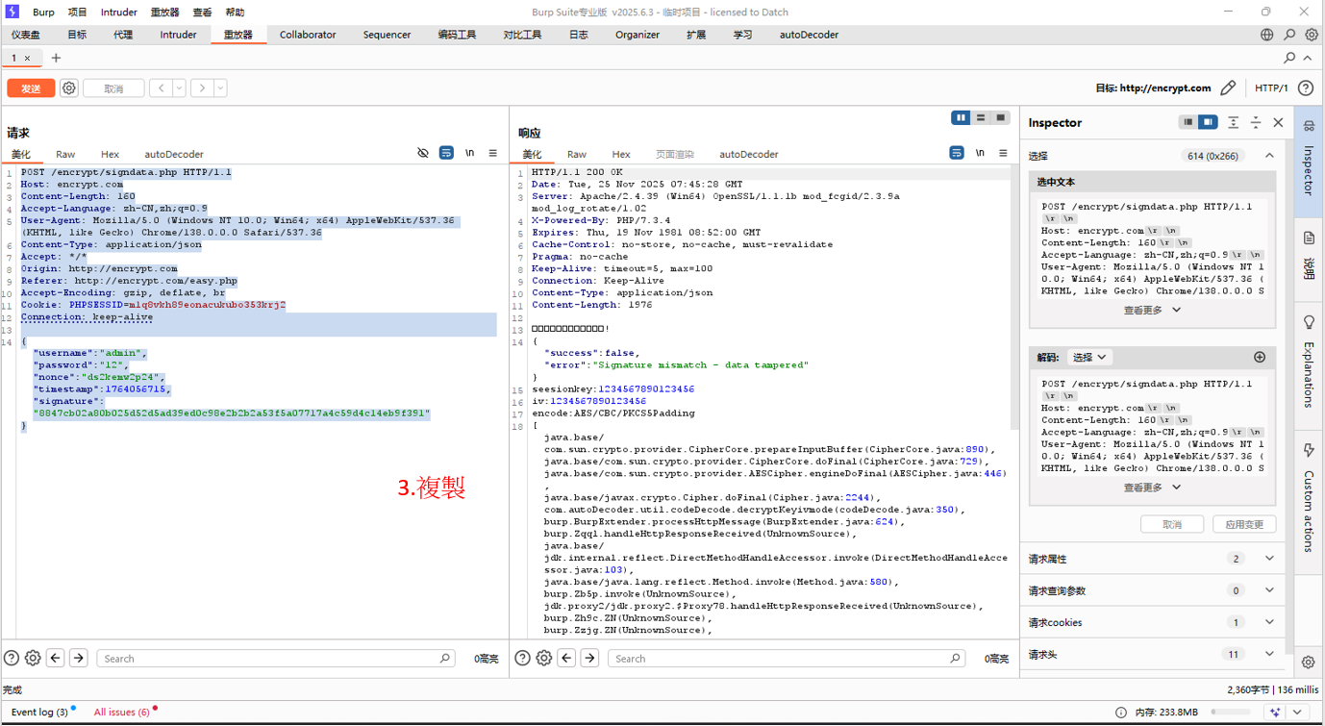Click the HTTP/1 protocol toggle
Viewport: 1325px width, 726px height.
pos(1271,88)
